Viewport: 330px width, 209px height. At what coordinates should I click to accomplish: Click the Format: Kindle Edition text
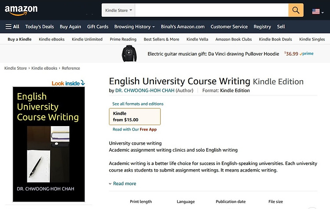pos(226,90)
